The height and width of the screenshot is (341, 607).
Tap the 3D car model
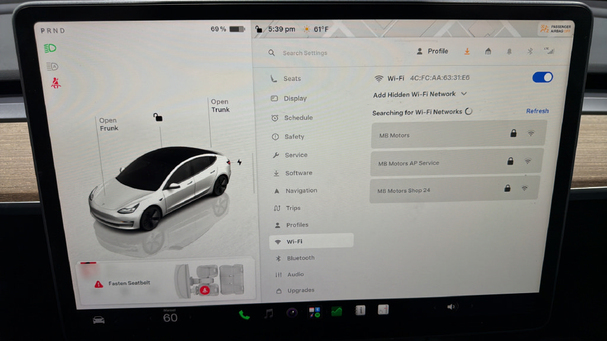coord(159,188)
